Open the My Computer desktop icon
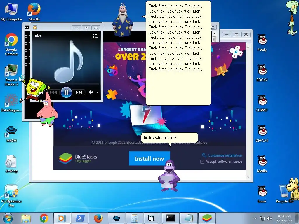 11,12
